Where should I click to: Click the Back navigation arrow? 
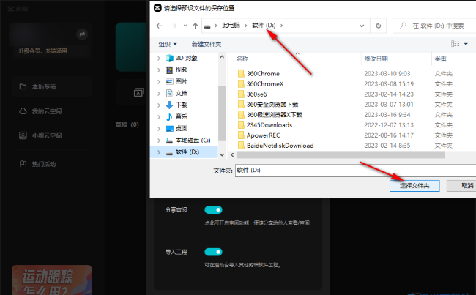pos(160,26)
